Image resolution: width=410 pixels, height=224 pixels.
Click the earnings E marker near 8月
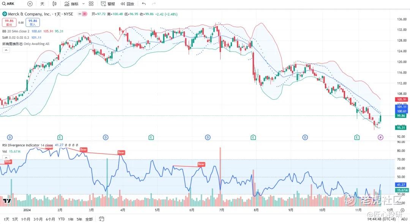(253, 137)
